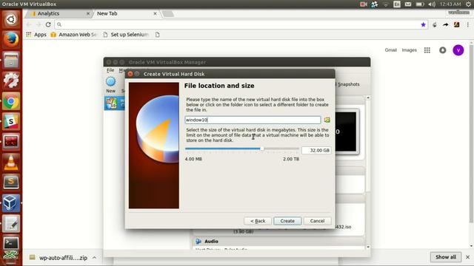Click the Create button
Screen dimensions: 474x266
[287, 221]
